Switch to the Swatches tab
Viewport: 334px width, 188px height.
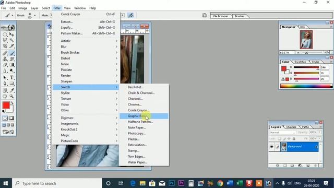pos(300,62)
